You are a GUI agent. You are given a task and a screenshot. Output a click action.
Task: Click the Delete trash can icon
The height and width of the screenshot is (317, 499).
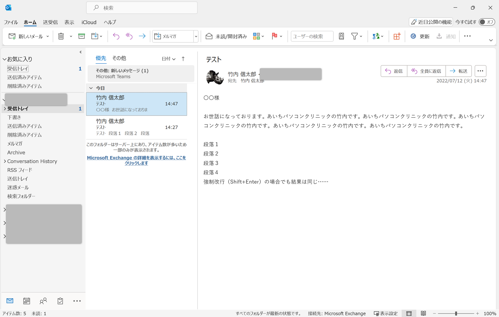pos(61,36)
